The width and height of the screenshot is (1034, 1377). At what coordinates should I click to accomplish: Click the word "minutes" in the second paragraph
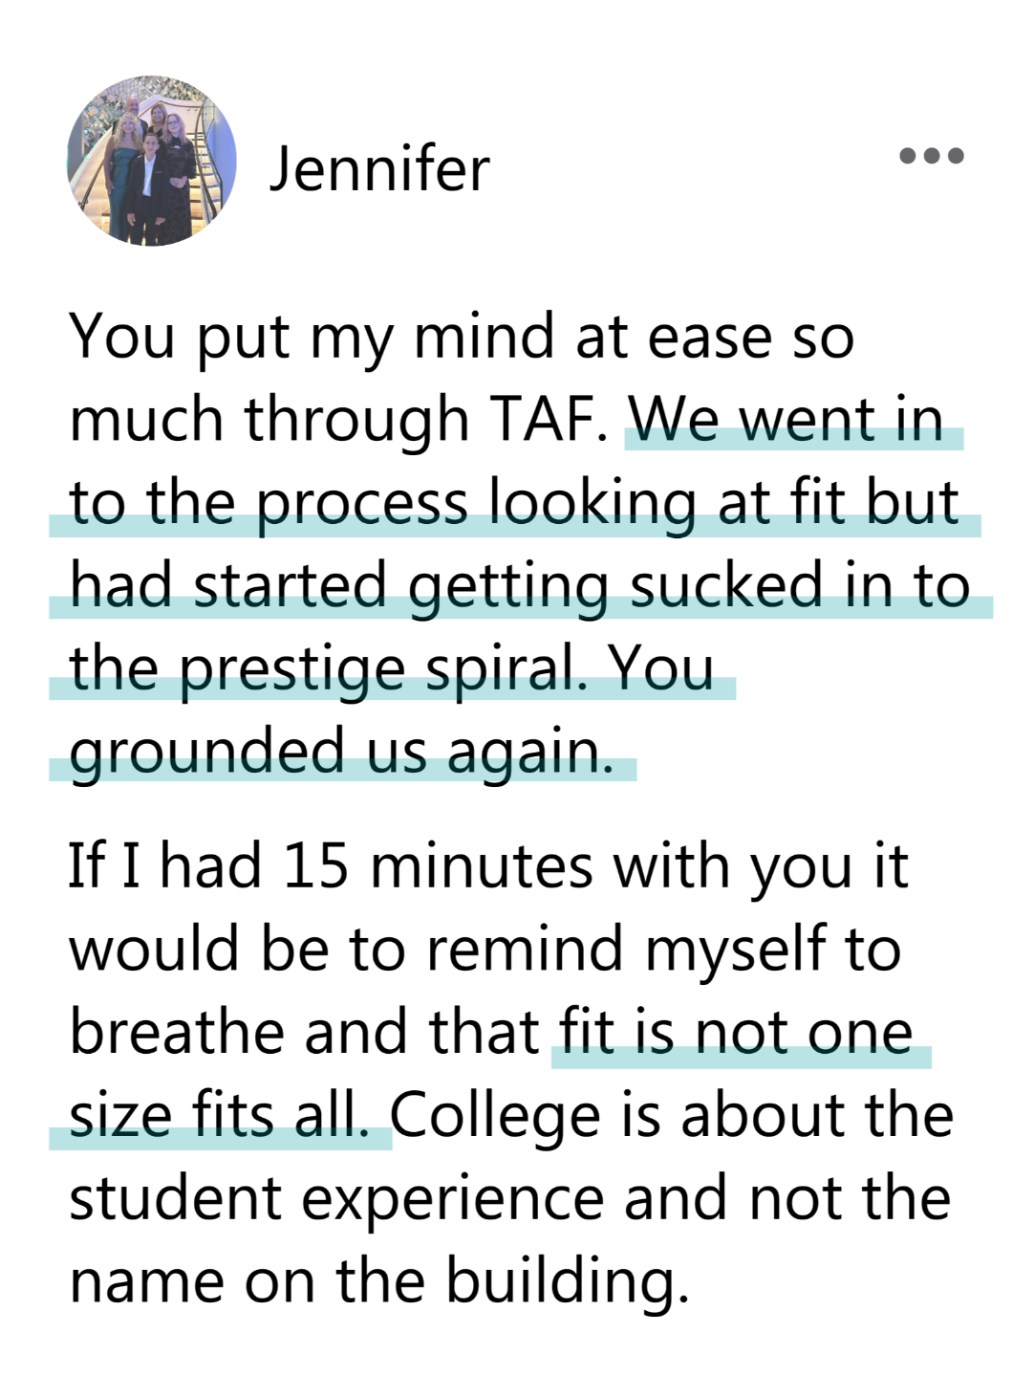click(x=482, y=866)
